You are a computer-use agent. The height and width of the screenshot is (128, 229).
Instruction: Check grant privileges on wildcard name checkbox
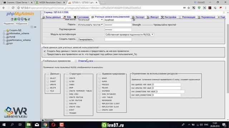click(45, 54)
